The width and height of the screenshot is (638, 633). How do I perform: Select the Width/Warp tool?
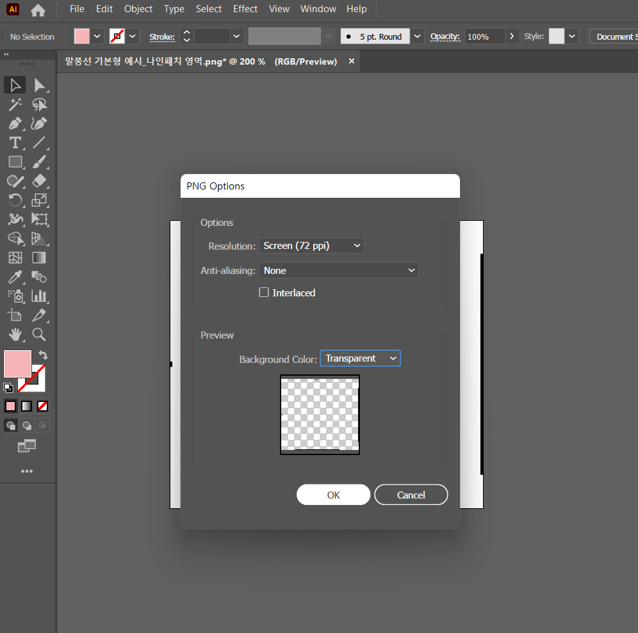pos(15,219)
